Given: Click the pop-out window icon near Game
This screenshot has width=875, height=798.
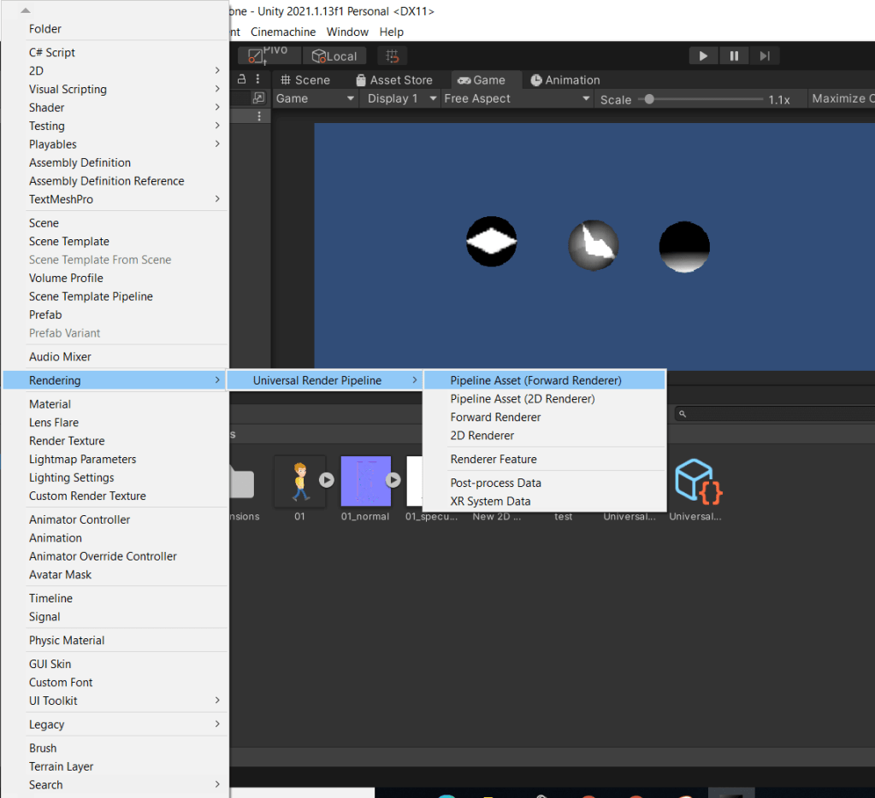Looking at the screenshot, I should pos(258,98).
